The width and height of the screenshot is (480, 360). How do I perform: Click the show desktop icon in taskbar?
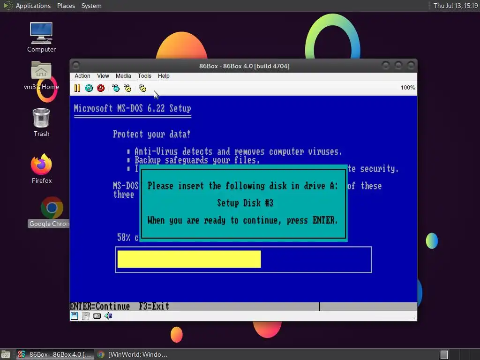coord(6,354)
